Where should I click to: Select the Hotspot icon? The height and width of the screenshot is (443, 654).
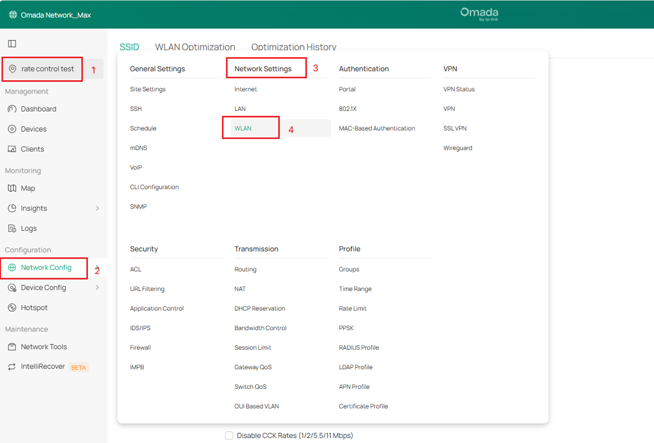tap(12, 307)
